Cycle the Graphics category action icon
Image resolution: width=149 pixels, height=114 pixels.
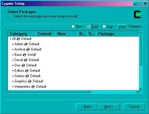(x=30, y=82)
